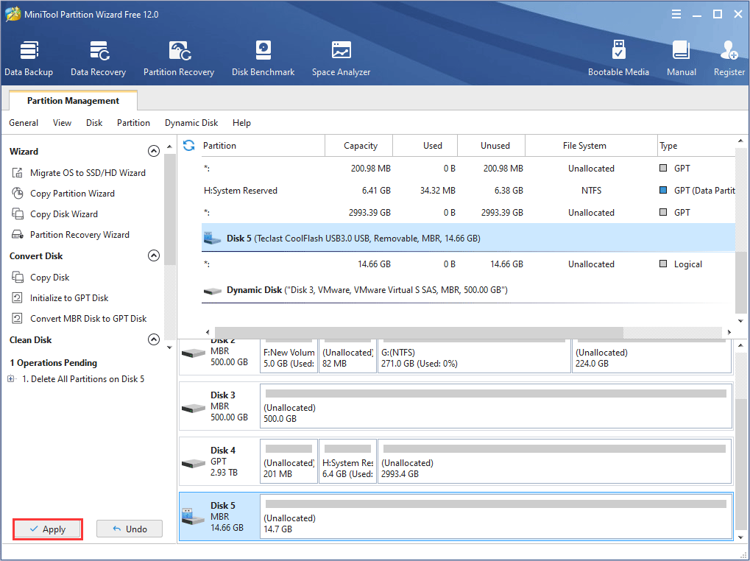Click the partition list horizontal scrollbar
Image resolution: width=750 pixels, height=561 pixels.
[x=419, y=332]
